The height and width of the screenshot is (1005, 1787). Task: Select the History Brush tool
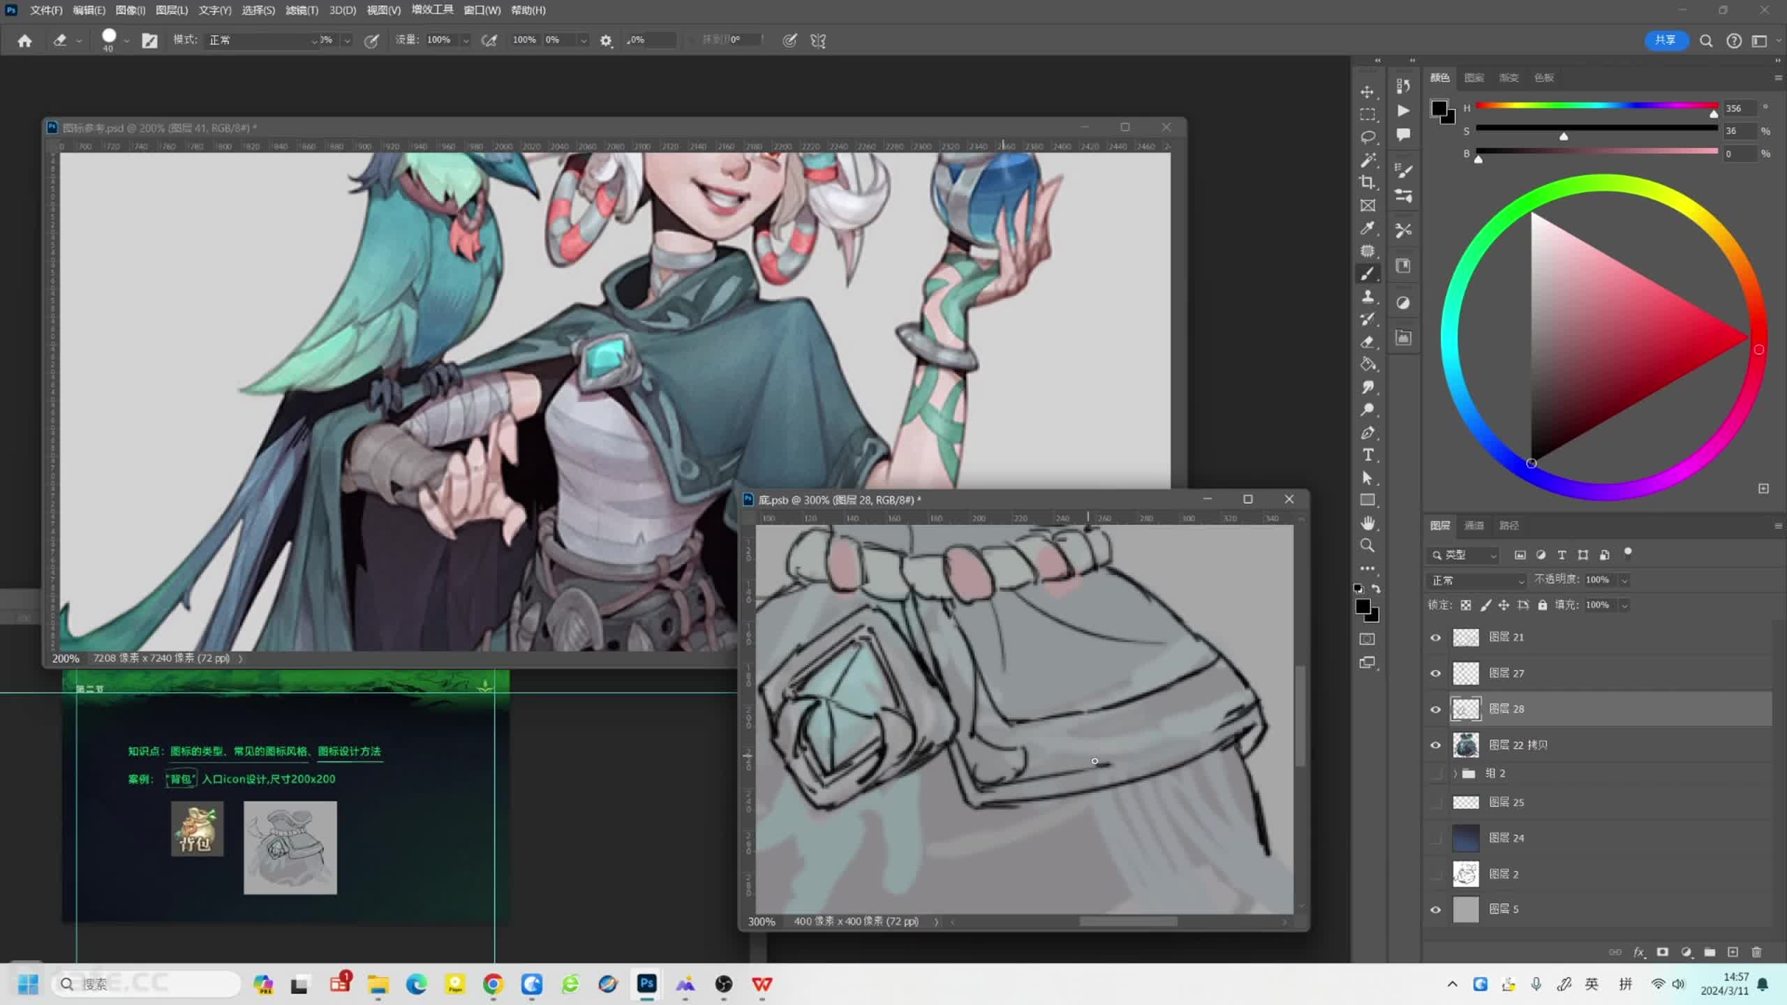[1367, 320]
